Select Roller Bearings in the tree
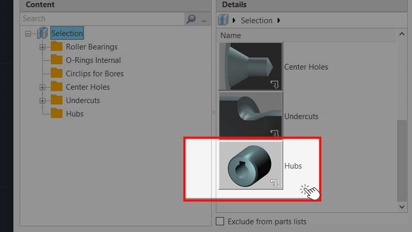 (x=92, y=47)
